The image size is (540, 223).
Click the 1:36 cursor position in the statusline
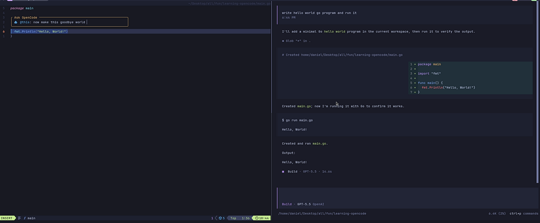coord(246,218)
